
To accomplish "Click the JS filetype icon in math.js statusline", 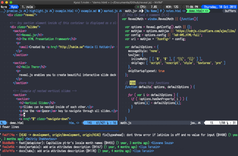I will point(199,123).
